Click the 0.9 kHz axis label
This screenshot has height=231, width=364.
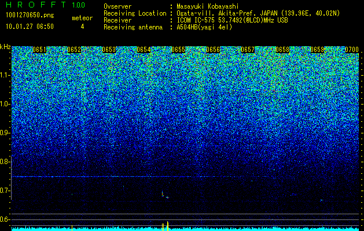pyautogui.click(x=5, y=133)
